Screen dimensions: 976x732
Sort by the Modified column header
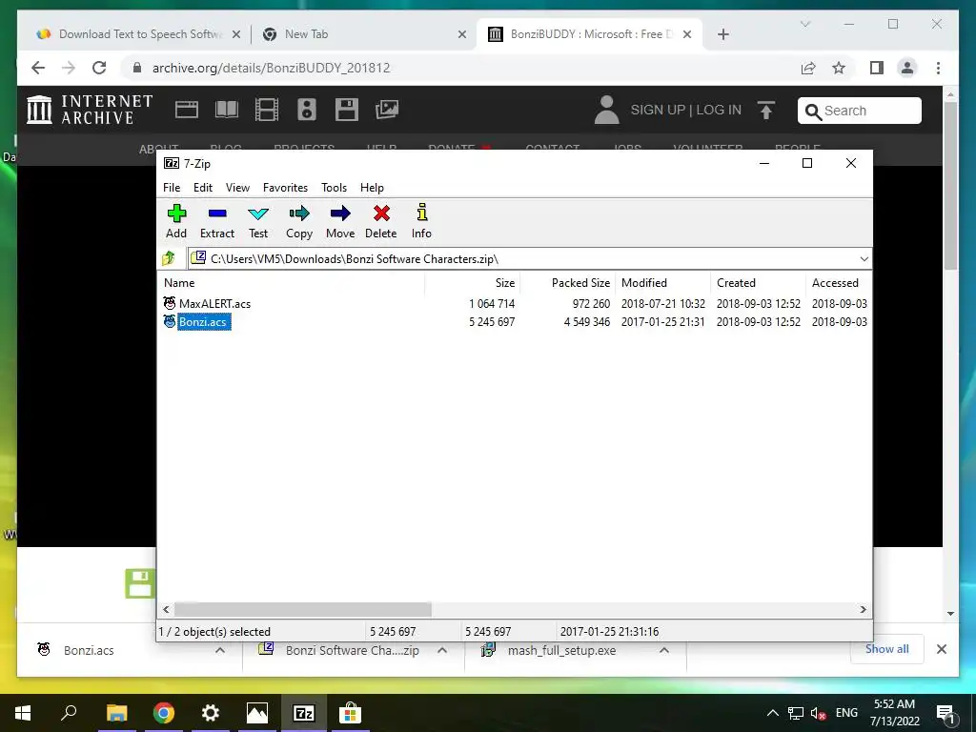coord(663,282)
